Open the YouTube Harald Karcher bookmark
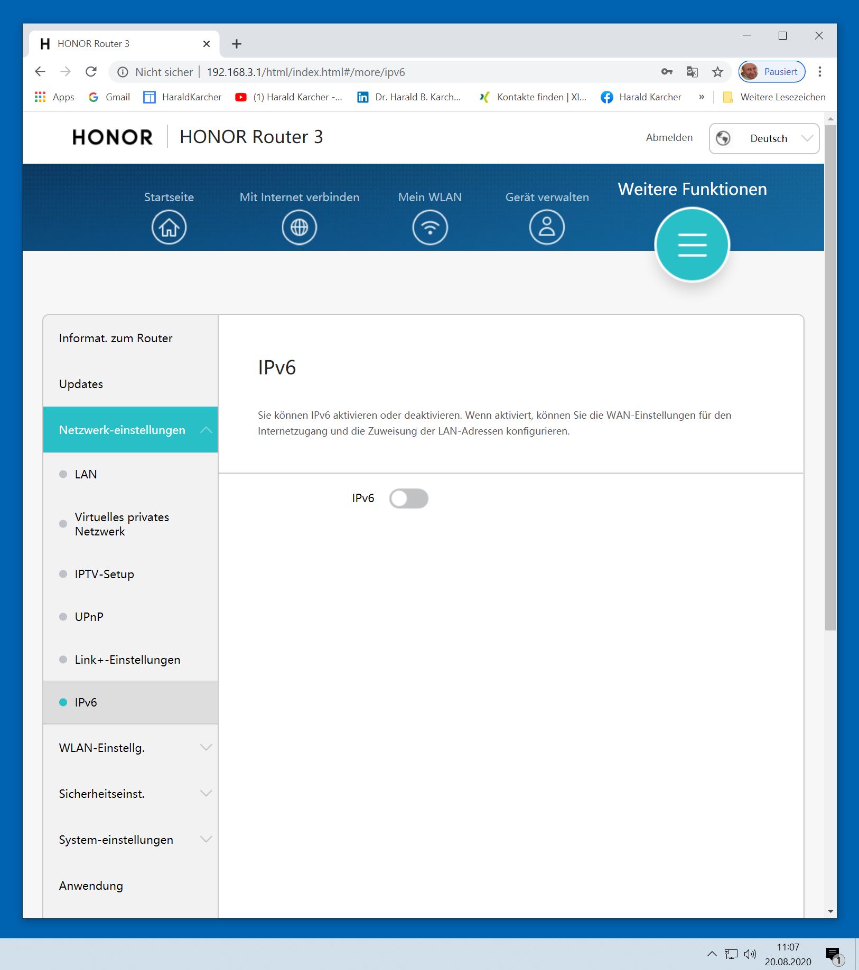 tap(289, 97)
